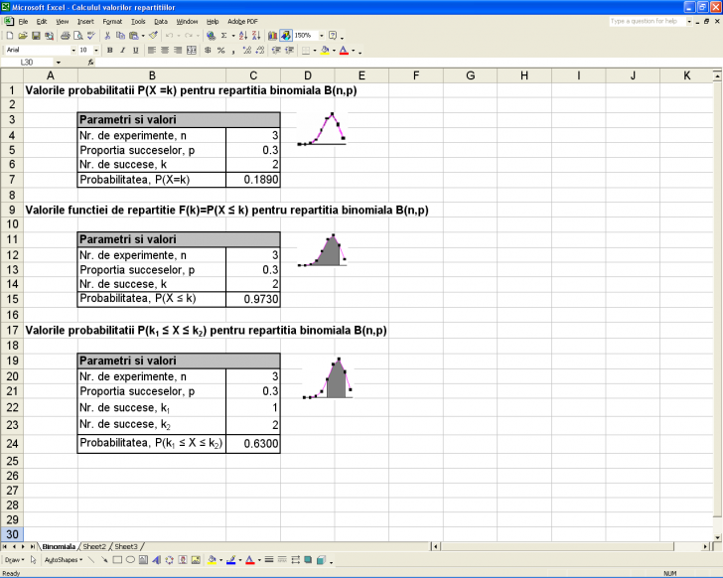Select column header F
723x578 pixels.
416,75
